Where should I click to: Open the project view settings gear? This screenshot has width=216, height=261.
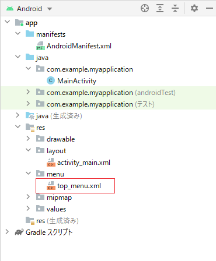[x=194, y=8]
